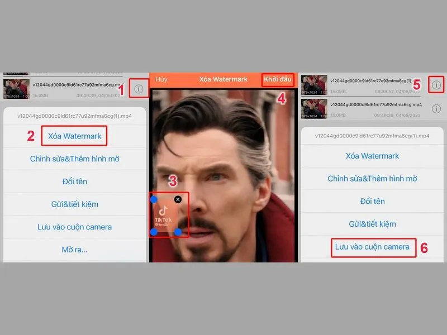The width and height of the screenshot is (447, 335).
Task: Click file name header in left action sheet
Action: point(74,116)
